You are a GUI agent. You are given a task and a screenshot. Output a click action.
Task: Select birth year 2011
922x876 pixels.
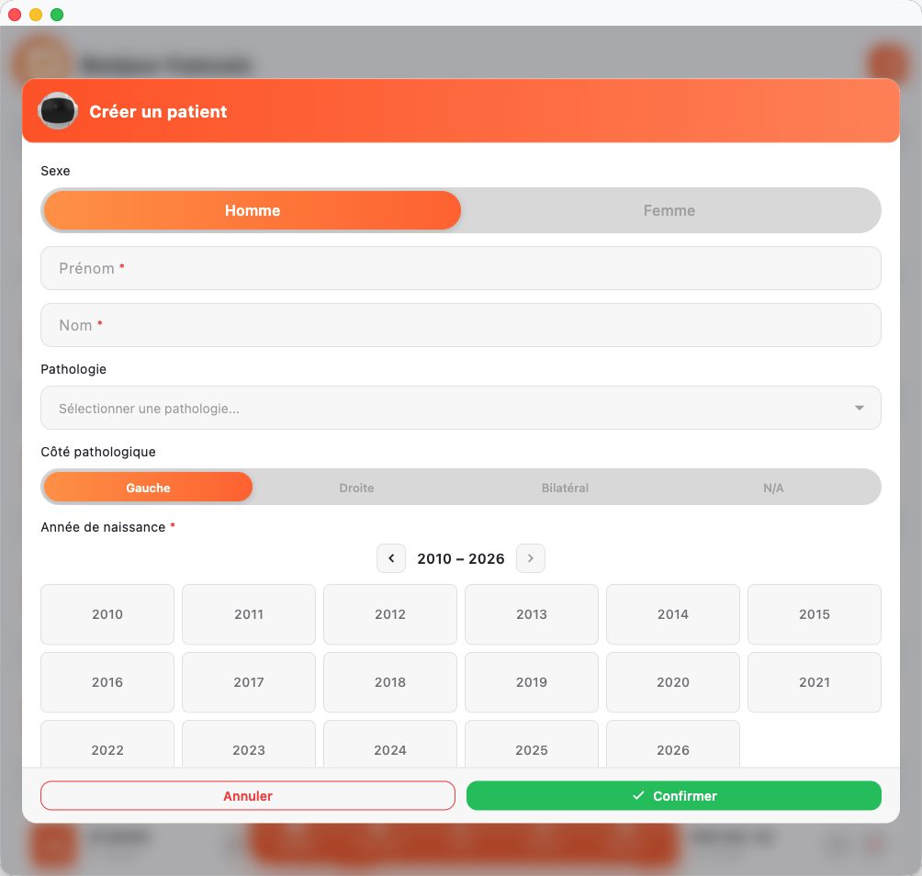[249, 614]
